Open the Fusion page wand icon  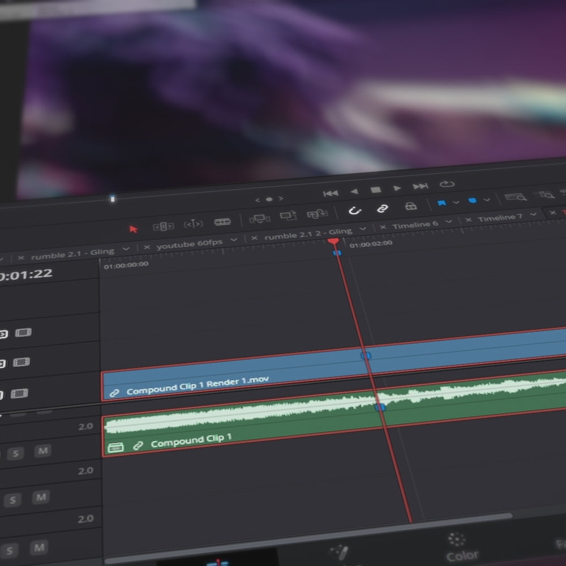click(340, 552)
